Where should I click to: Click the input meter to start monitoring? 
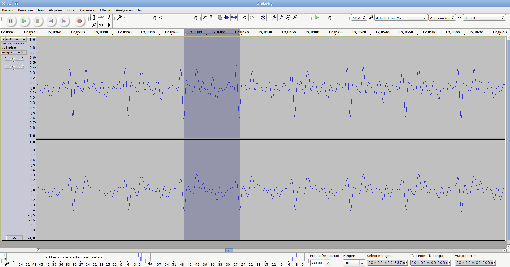coord(73,257)
